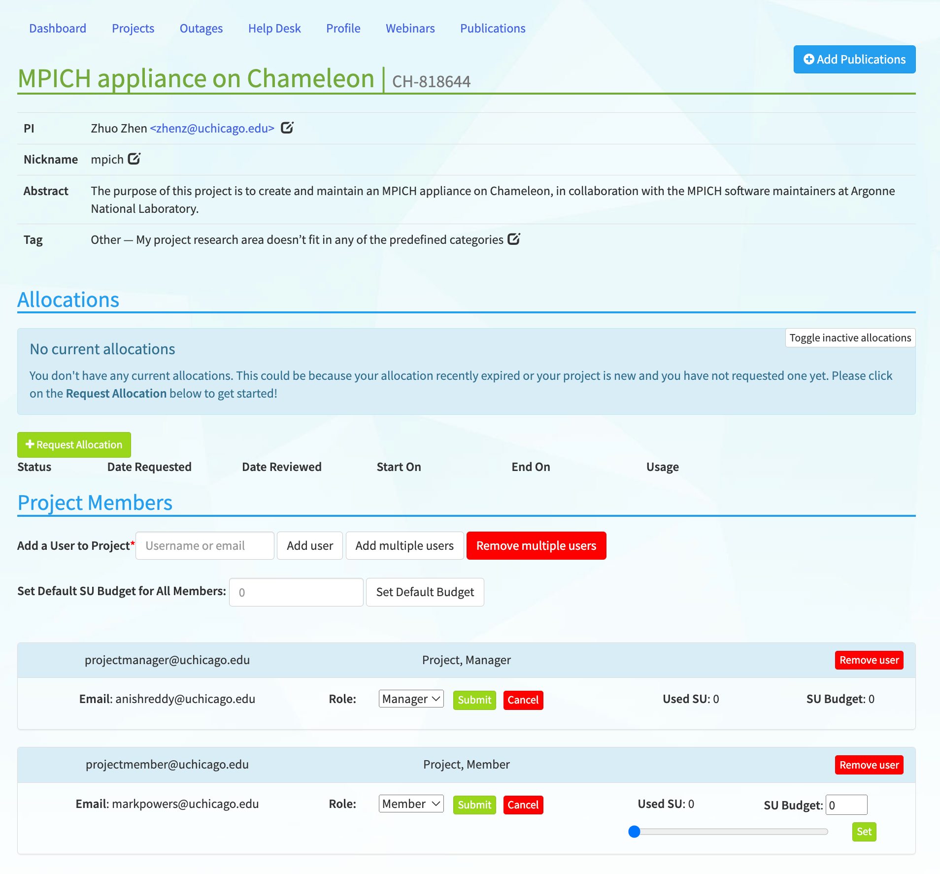
Task: Cancel role change for anishreddy
Action: point(523,700)
